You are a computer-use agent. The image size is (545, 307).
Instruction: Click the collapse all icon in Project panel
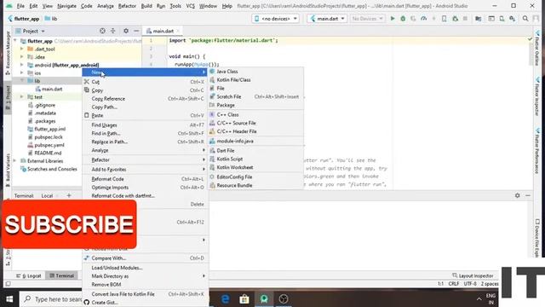click(113, 31)
